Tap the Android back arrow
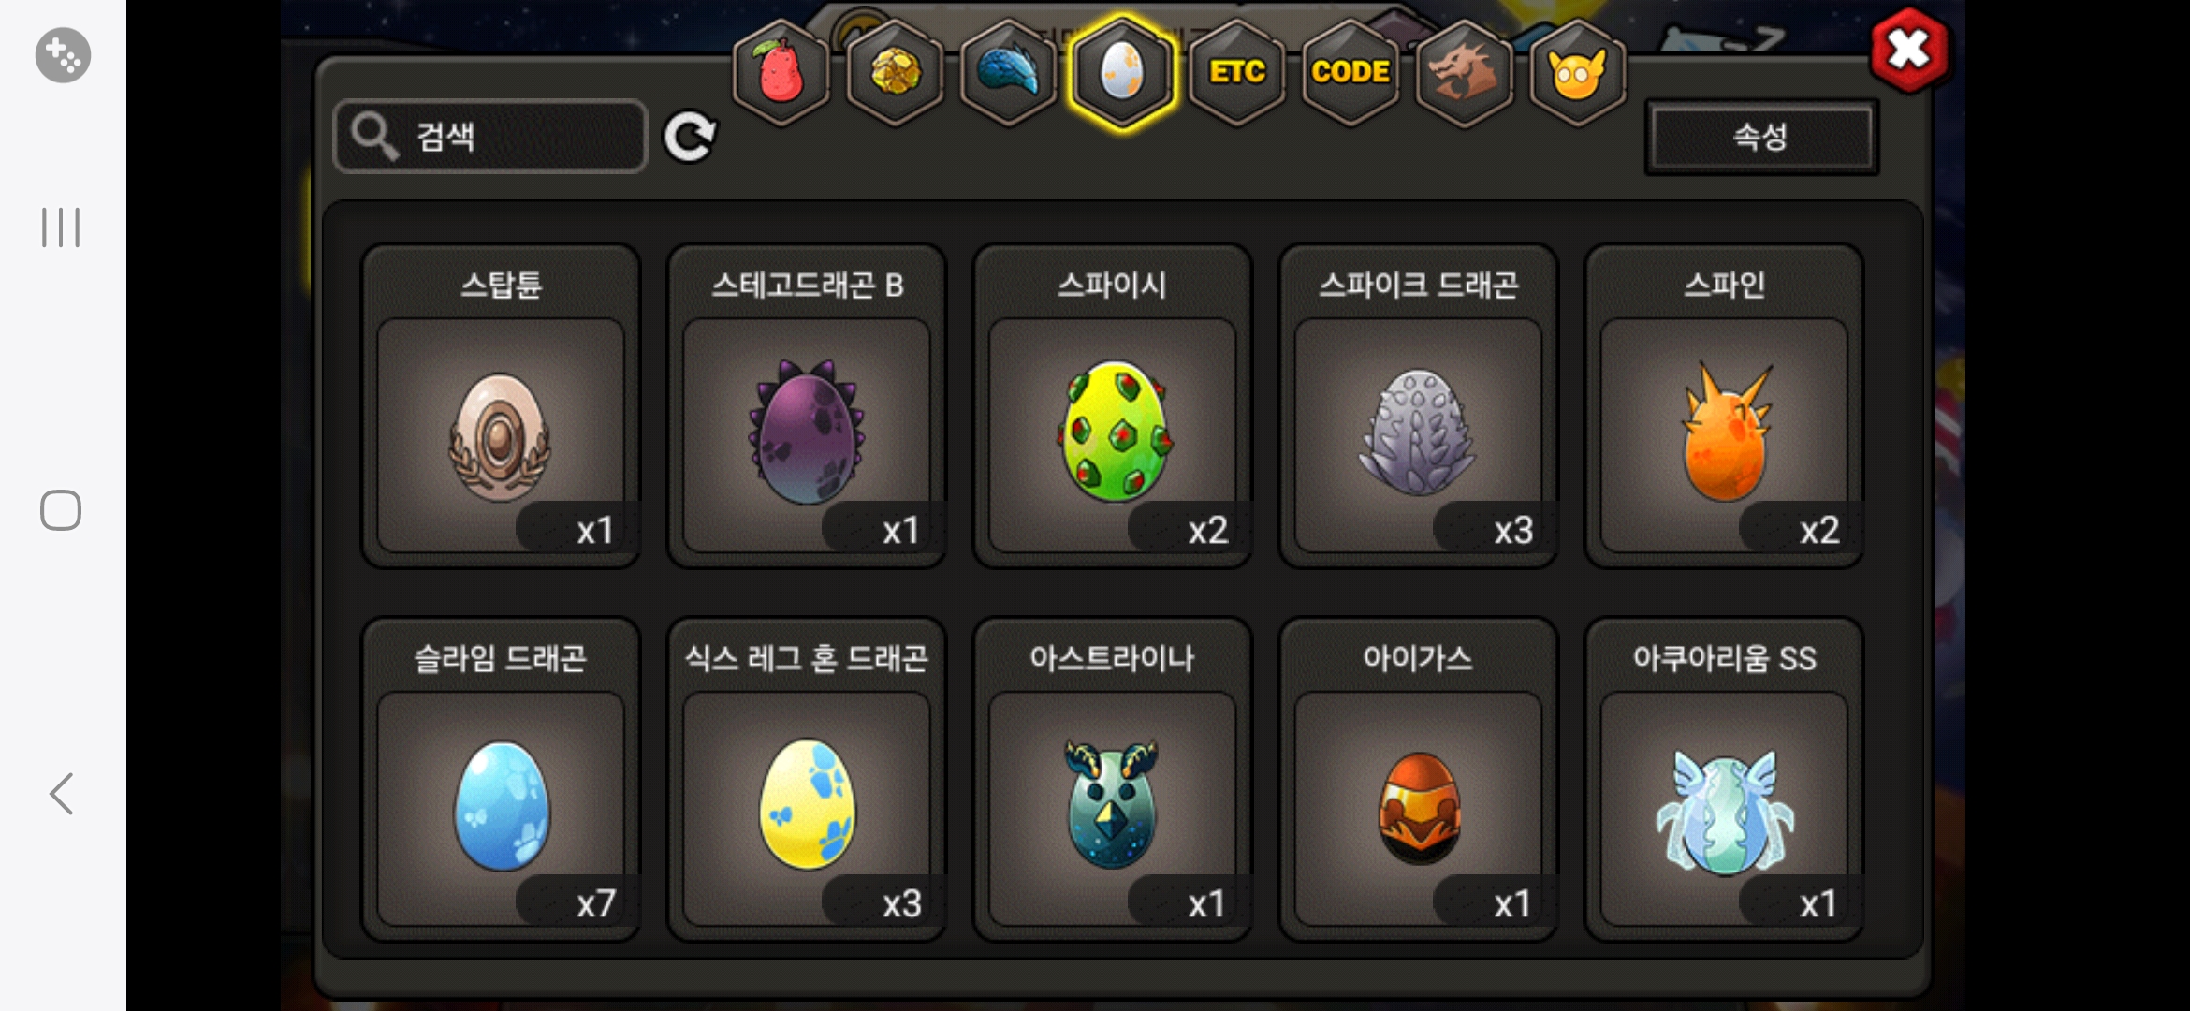The width and height of the screenshot is (2190, 1011). tap(62, 794)
